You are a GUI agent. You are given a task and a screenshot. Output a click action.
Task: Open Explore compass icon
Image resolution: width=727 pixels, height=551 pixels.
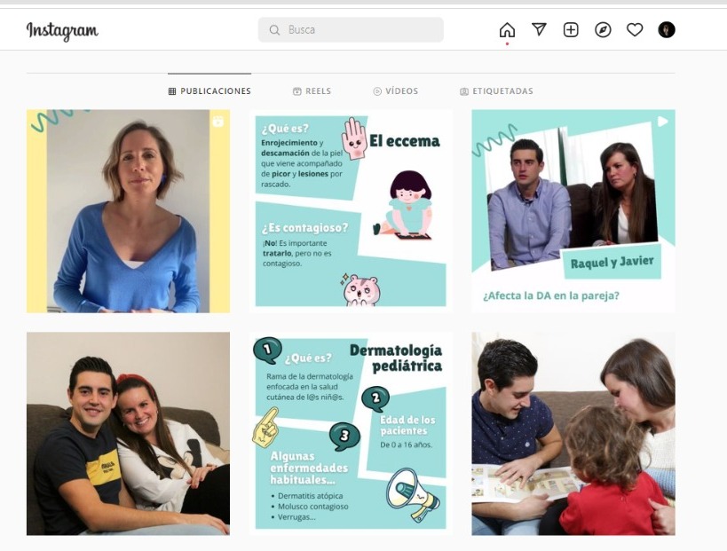(x=603, y=29)
